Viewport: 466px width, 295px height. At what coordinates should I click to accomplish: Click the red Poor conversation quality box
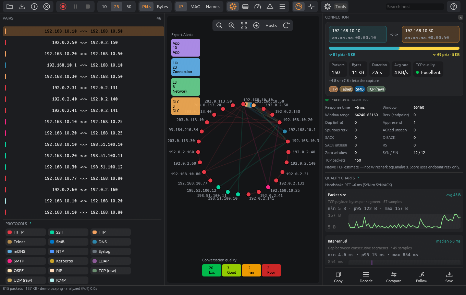click(271, 270)
